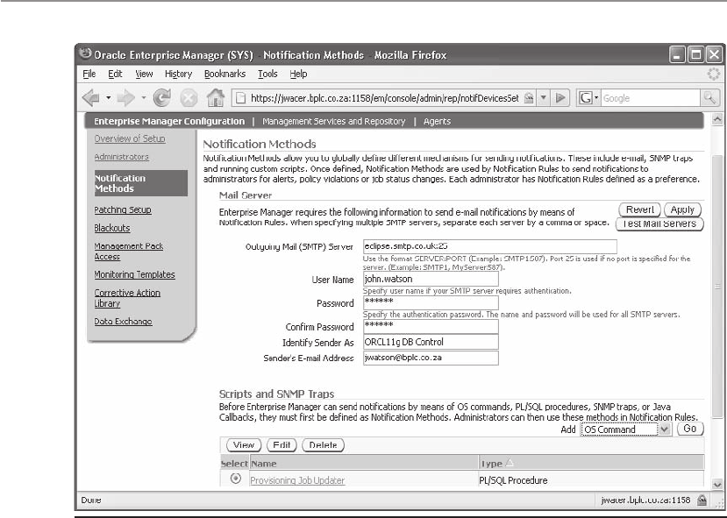Click the throbber activity indicator icon
Image resolution: width=727 pixels, height=518 pixels.
pos(713,74)
